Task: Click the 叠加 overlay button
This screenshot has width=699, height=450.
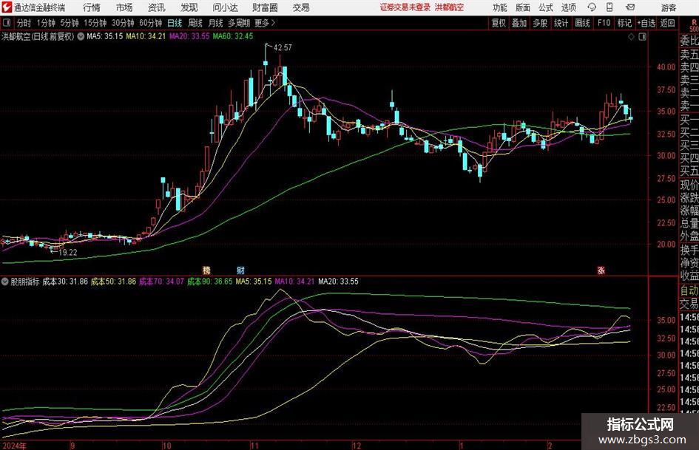Action: pos(519,23)
